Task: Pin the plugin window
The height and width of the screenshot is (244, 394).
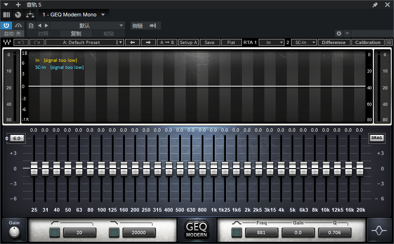Action: (x=375, y=5)
